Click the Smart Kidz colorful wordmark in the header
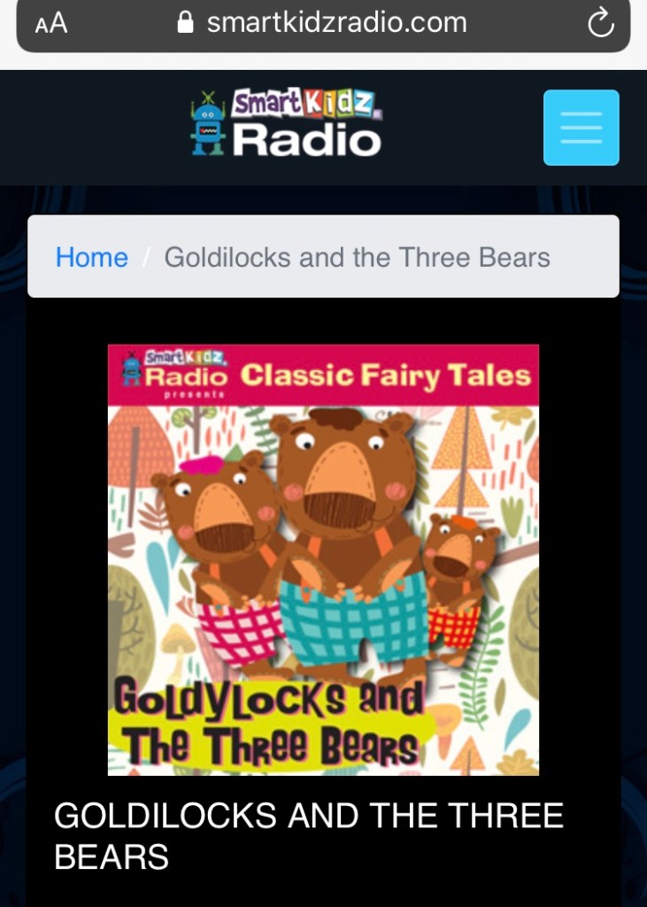 [x=306, y=105]
